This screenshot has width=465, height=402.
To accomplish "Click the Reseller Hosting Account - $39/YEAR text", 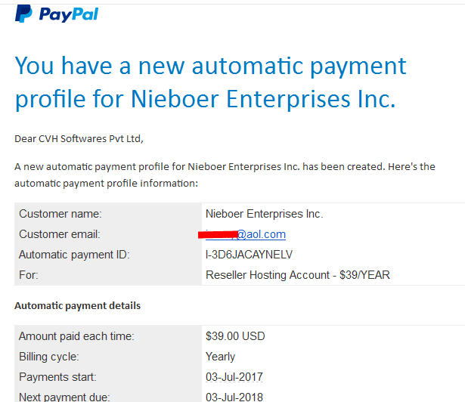I will click(x=298, y=275).
